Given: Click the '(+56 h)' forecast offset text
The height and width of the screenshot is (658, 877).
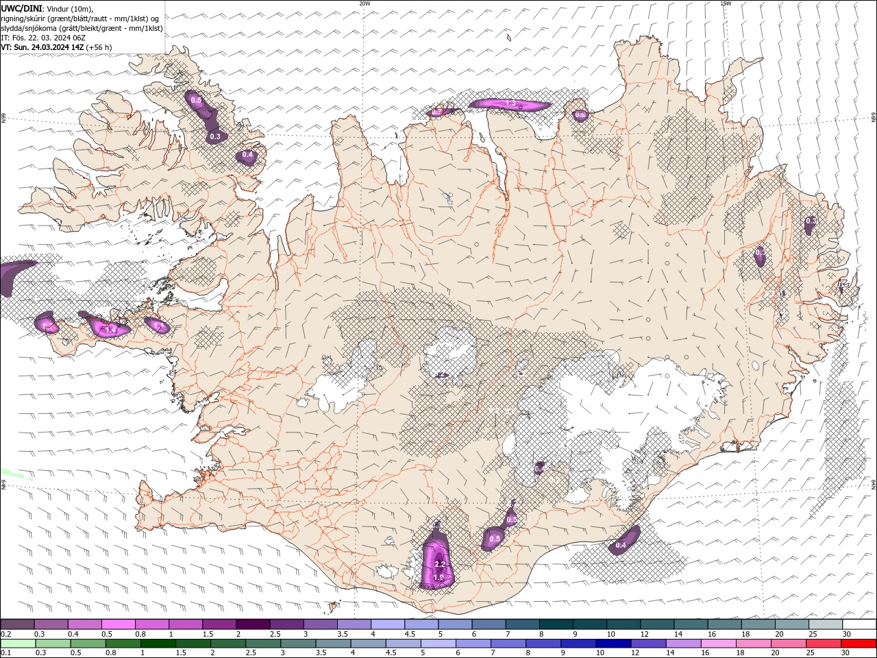Looking at the screenshot, I should point(99,47).
